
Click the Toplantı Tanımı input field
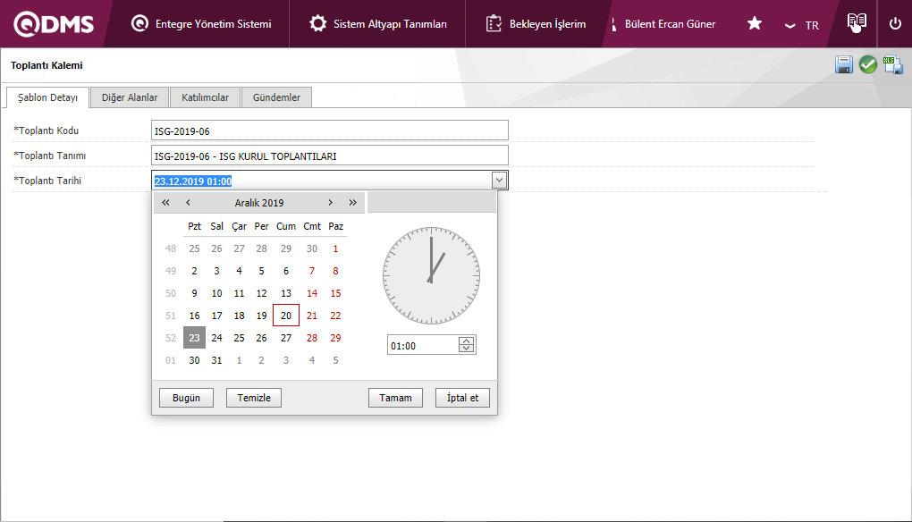coord(330,156)
